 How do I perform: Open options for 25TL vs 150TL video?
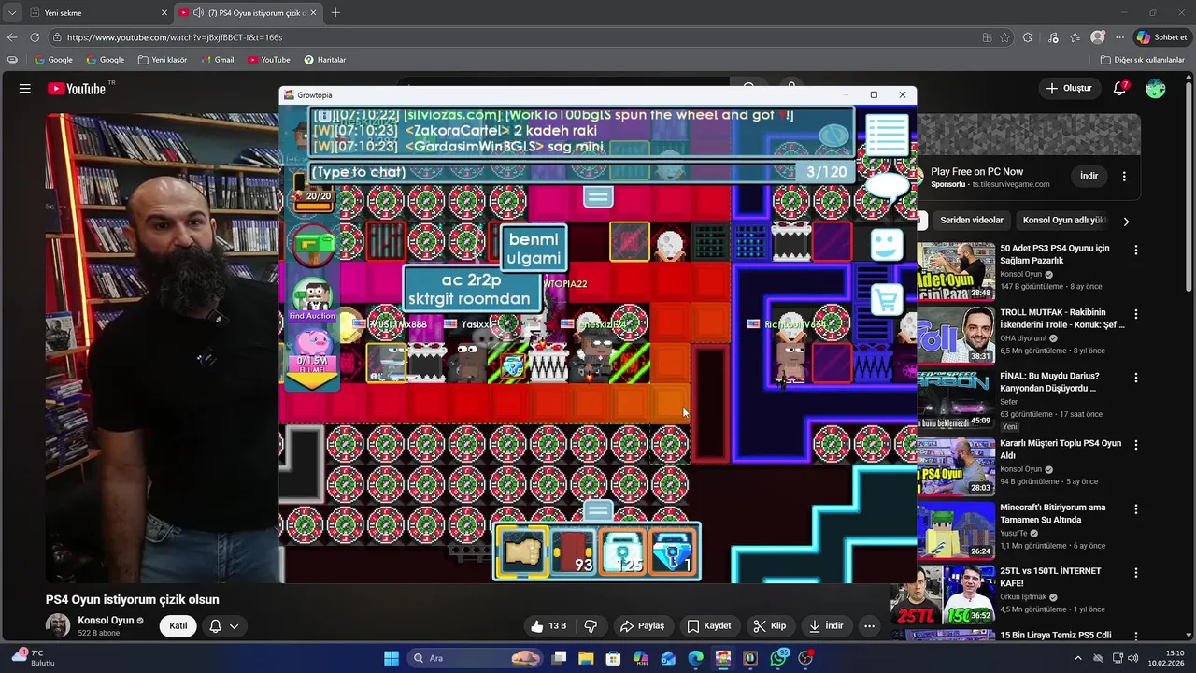pos(1135,573)
